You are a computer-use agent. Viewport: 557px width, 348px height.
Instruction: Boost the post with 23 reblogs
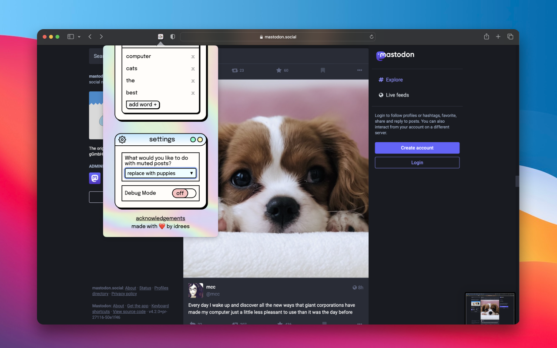238,70
